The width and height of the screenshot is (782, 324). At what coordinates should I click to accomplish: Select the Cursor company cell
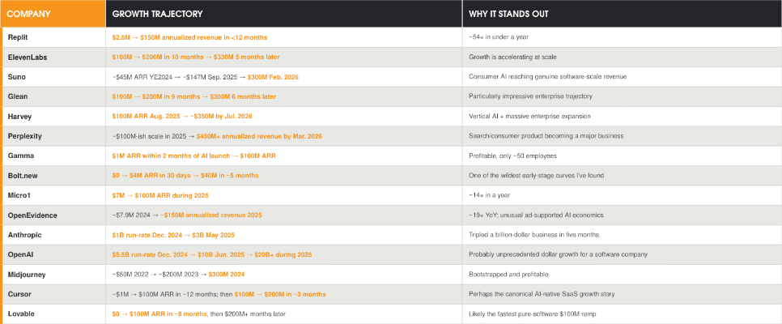(53, 294)
